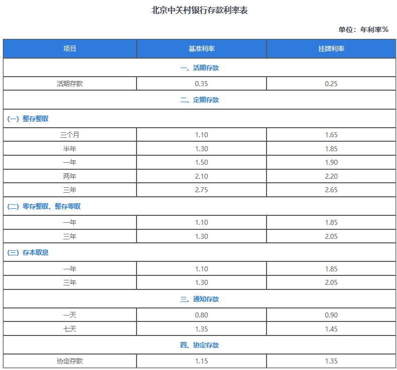Click the title 北京中关村银行存款利率表
The image size is (397, 370).
(200, 11)
